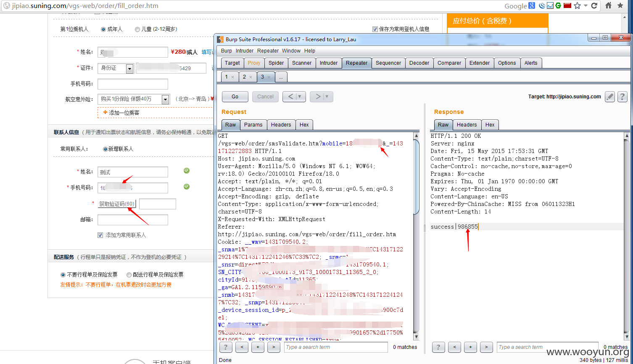The height and width of the screenshot is (364, 633).
Task: Open the browser bookmark dropdown arrow
Action: [x=586, y=6]
